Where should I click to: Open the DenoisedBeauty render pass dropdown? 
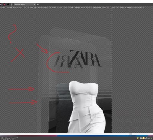(24, 5)
